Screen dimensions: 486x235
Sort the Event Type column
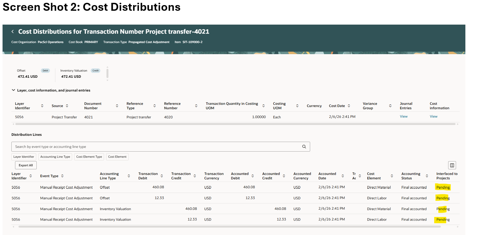coord(62,176)
